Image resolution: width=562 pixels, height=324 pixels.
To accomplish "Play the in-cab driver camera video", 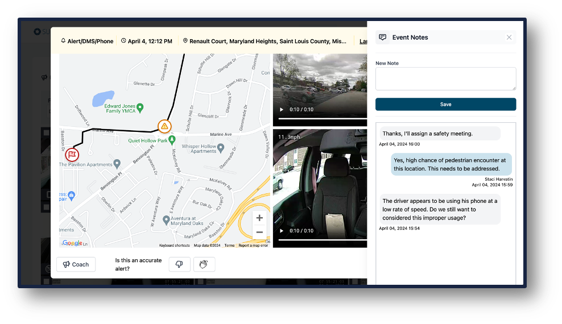I will tap(280, 231).
